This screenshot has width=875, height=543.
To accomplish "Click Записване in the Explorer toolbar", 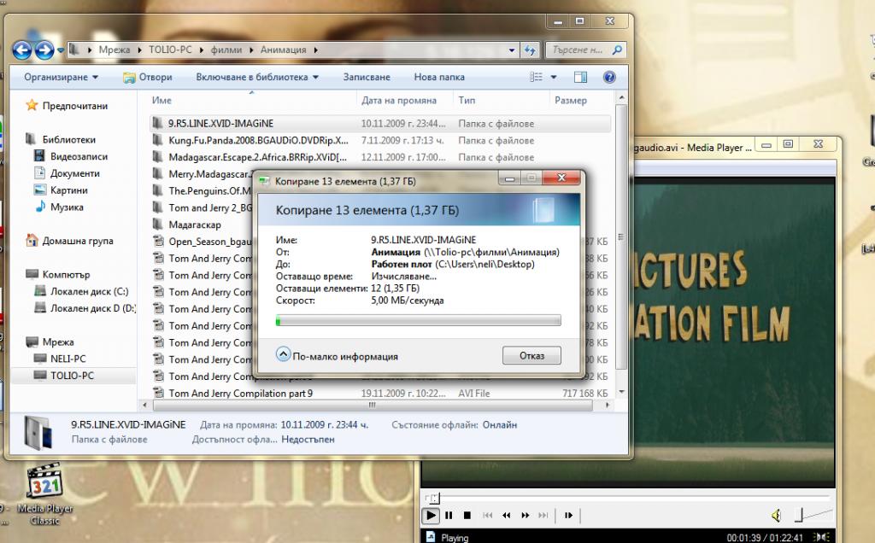I will [x=367, y=77].
